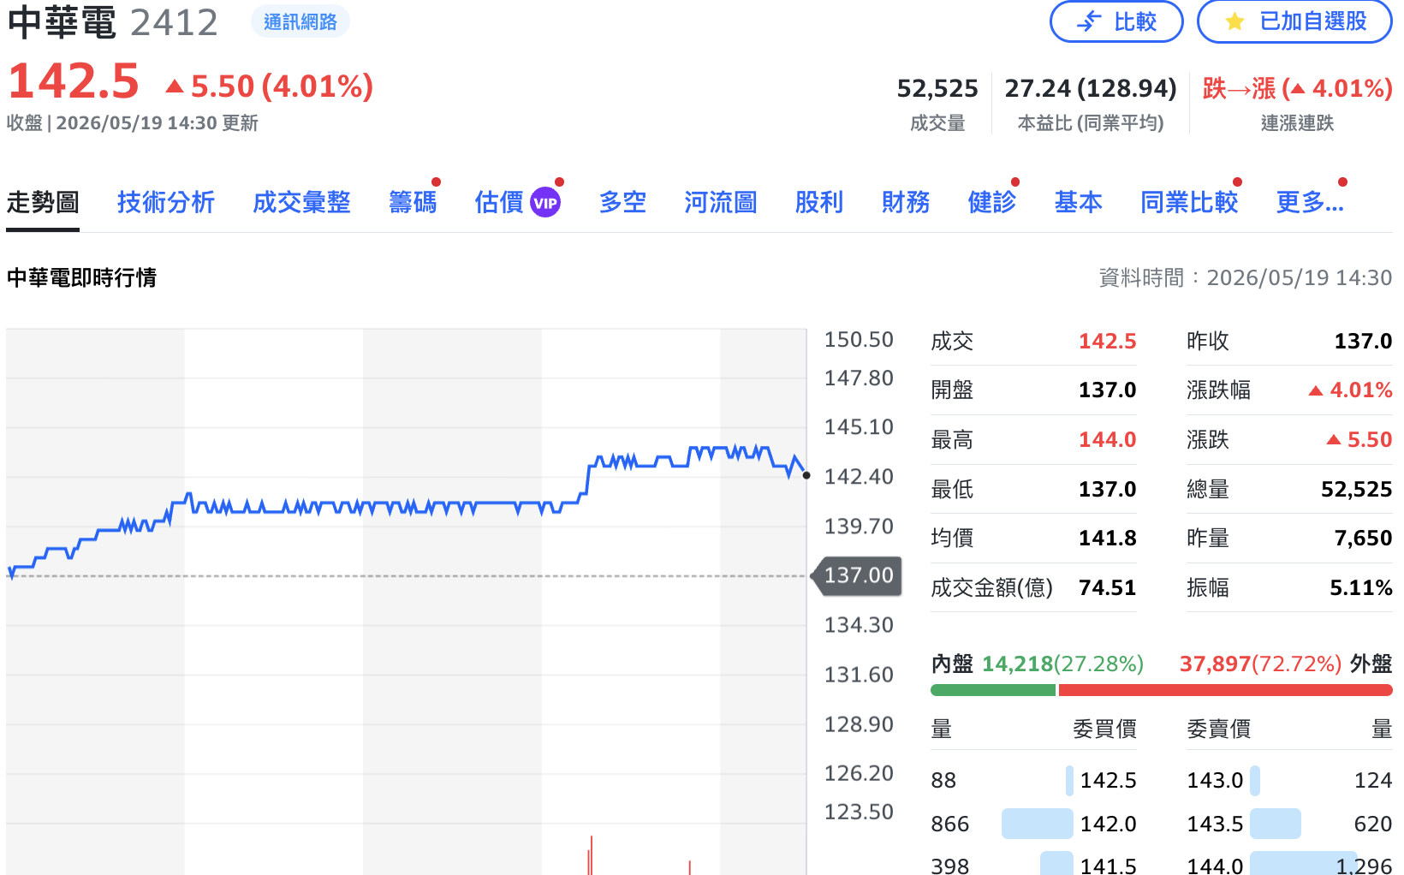Click the black end-point dot on price line
Screen dimensions: 1404x875
[x=806, y=475]
